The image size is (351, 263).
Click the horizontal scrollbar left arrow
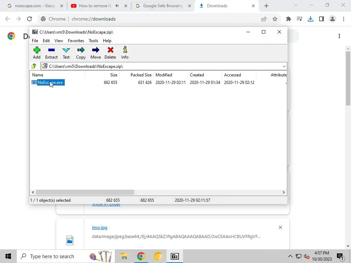click(x=33, y=192)
